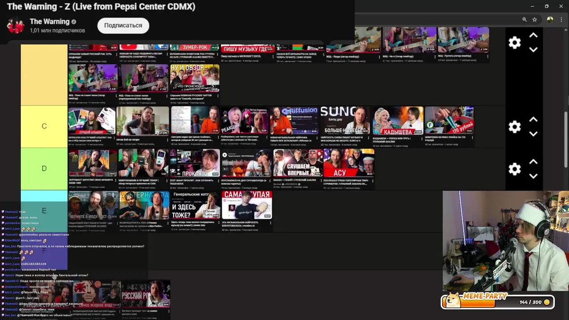Bookmark this page with the star icon
Image resolution: width=569 pixels, height=320 pixels.
pos(535,20)
